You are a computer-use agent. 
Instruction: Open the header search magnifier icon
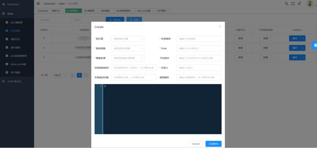click(x=286, y=4)
